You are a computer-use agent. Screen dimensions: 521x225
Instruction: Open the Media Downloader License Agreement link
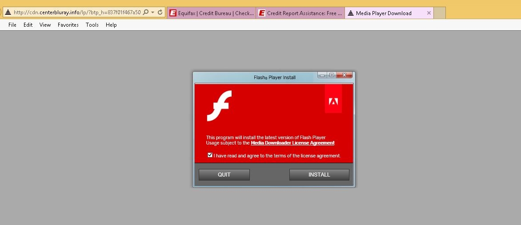tap(293, 143)
